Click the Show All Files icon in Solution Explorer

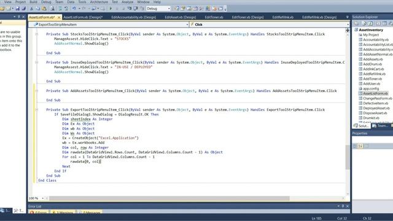point(364,23)
